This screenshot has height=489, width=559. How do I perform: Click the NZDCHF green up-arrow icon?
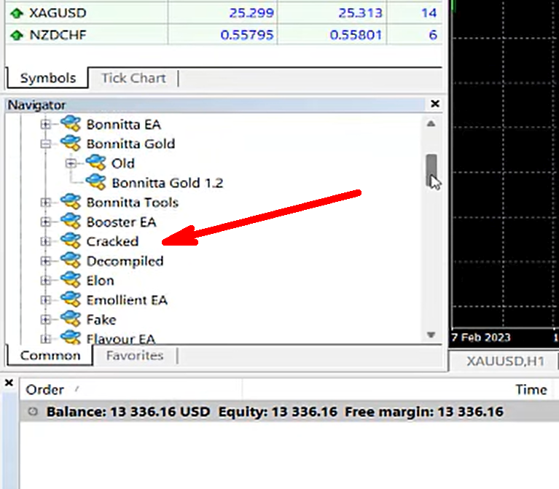(x=17, y=35)
